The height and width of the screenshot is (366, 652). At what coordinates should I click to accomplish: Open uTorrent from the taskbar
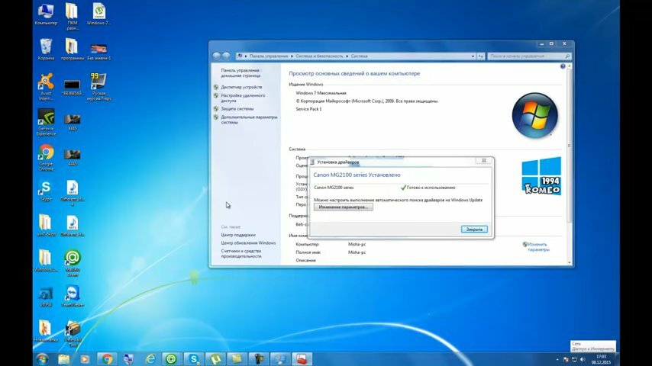215,359
